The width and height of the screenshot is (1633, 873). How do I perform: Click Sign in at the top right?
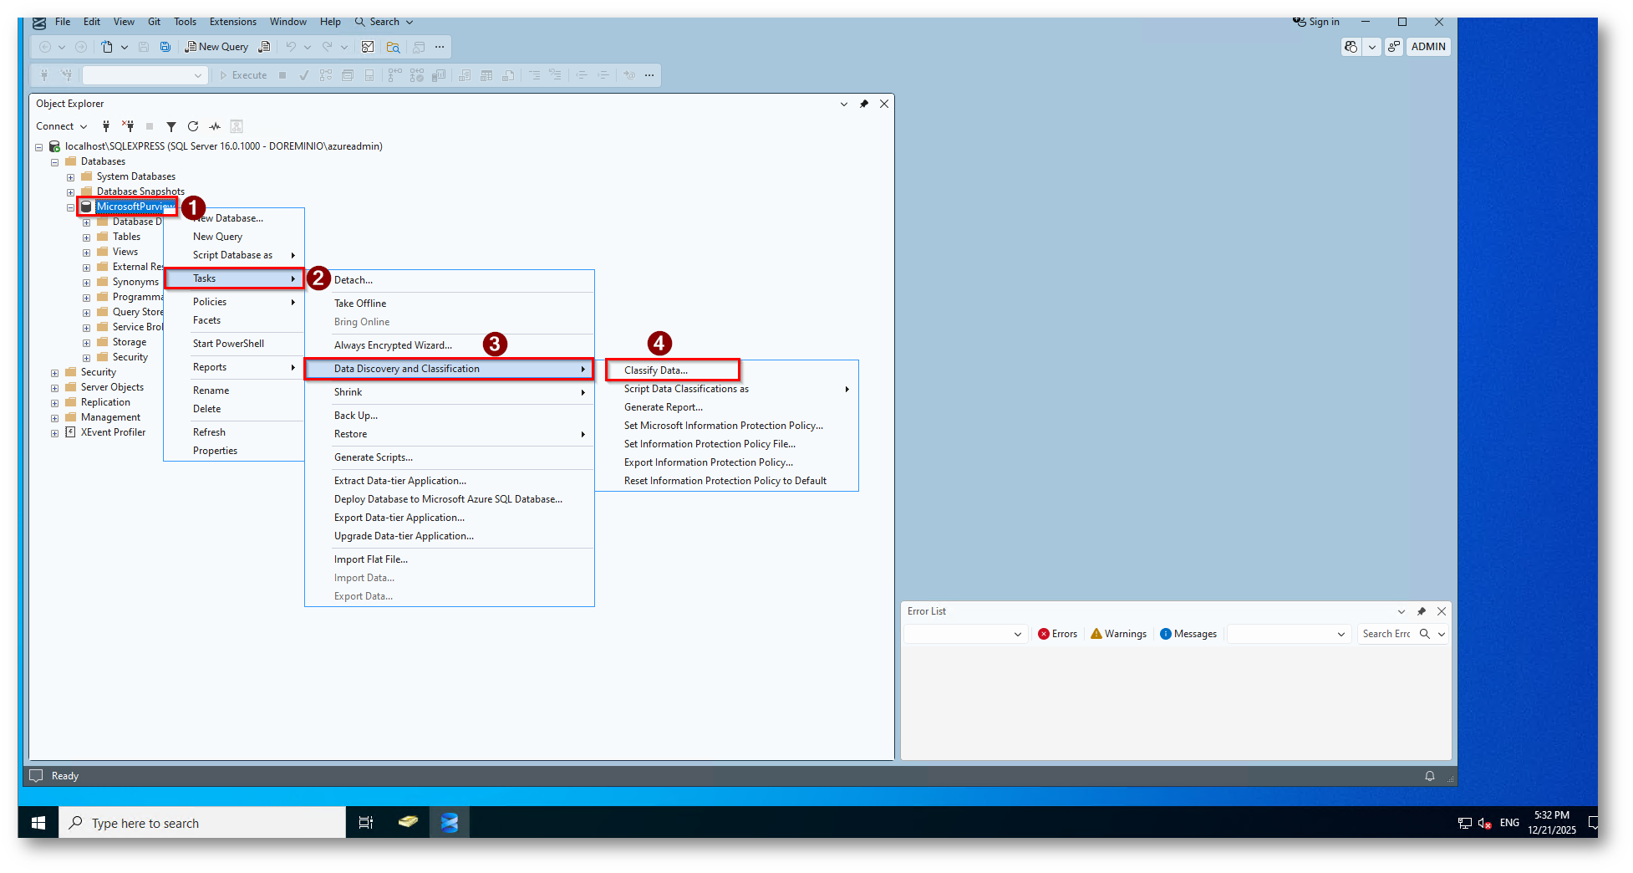[x=1316, y=23]
